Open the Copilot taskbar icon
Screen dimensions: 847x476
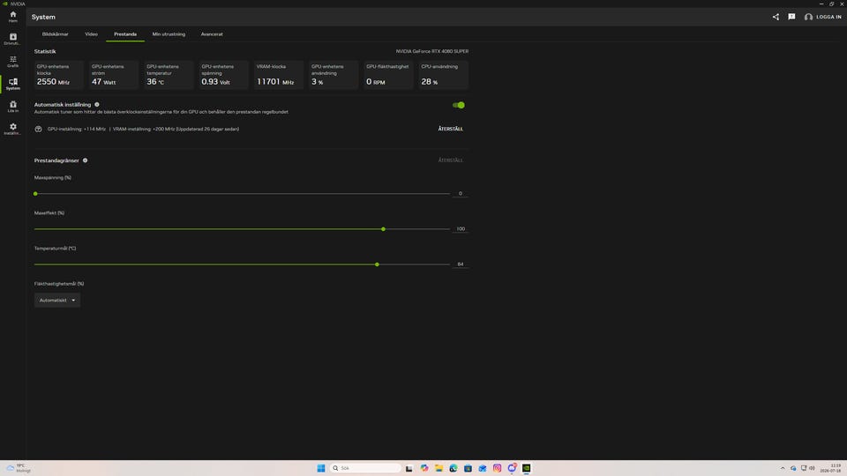pyautogui.click(x=424, y=468)
